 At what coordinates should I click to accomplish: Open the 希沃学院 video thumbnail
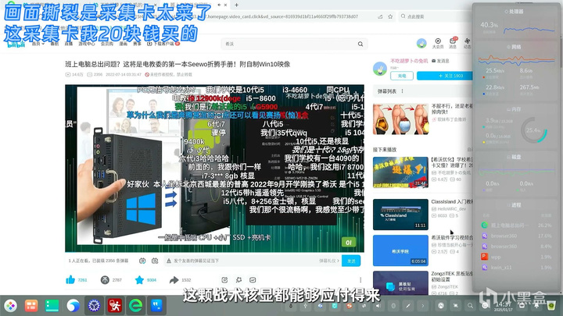pos(400,250)
